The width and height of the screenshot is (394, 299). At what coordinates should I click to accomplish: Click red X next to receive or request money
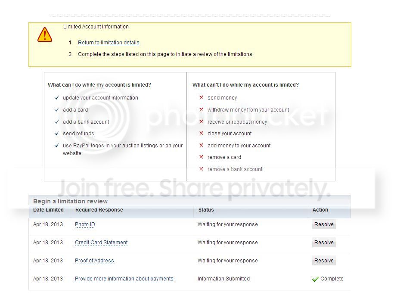tap(201, 121)
